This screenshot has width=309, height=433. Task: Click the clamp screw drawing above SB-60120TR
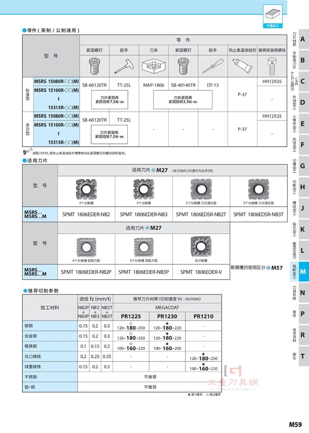coord(94,66)
